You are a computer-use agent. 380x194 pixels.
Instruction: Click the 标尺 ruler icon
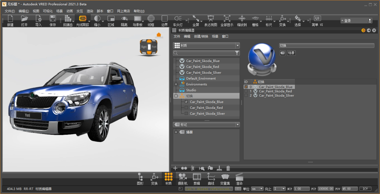click(269, 18)
